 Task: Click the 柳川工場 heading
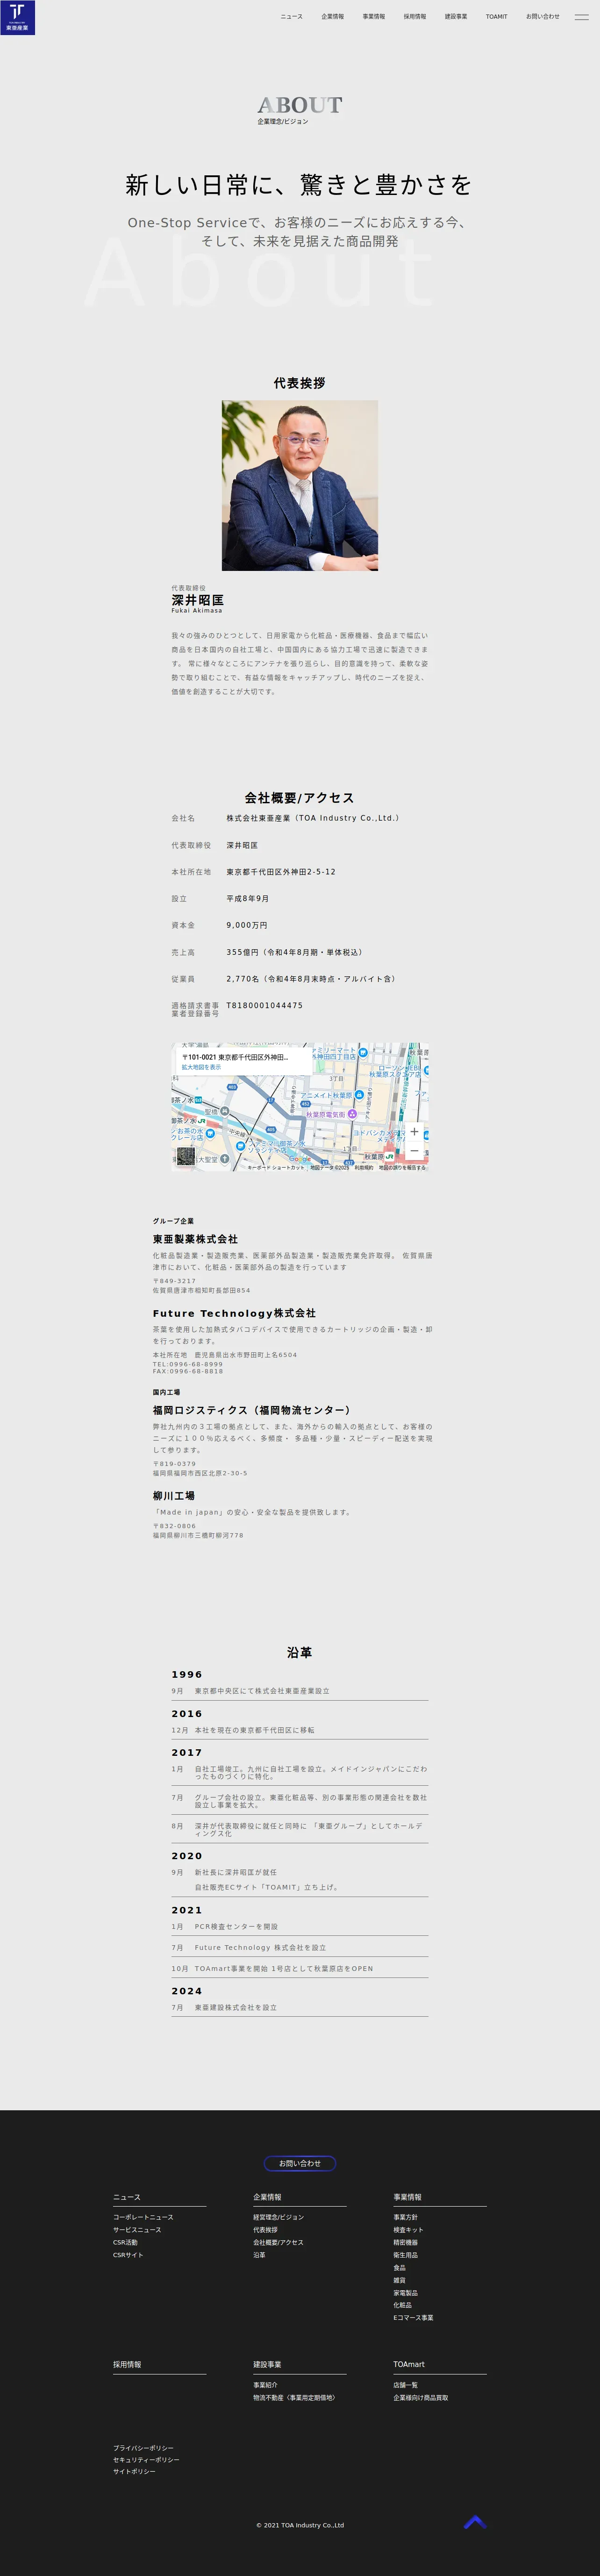[x=174, y=1496]
